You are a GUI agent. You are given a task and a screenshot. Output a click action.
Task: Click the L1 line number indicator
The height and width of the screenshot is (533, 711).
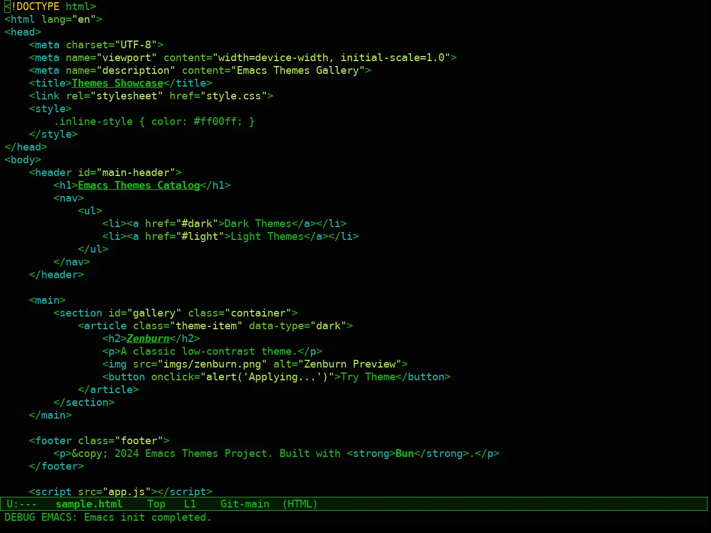pyautogui.click(x=190, y=504)
